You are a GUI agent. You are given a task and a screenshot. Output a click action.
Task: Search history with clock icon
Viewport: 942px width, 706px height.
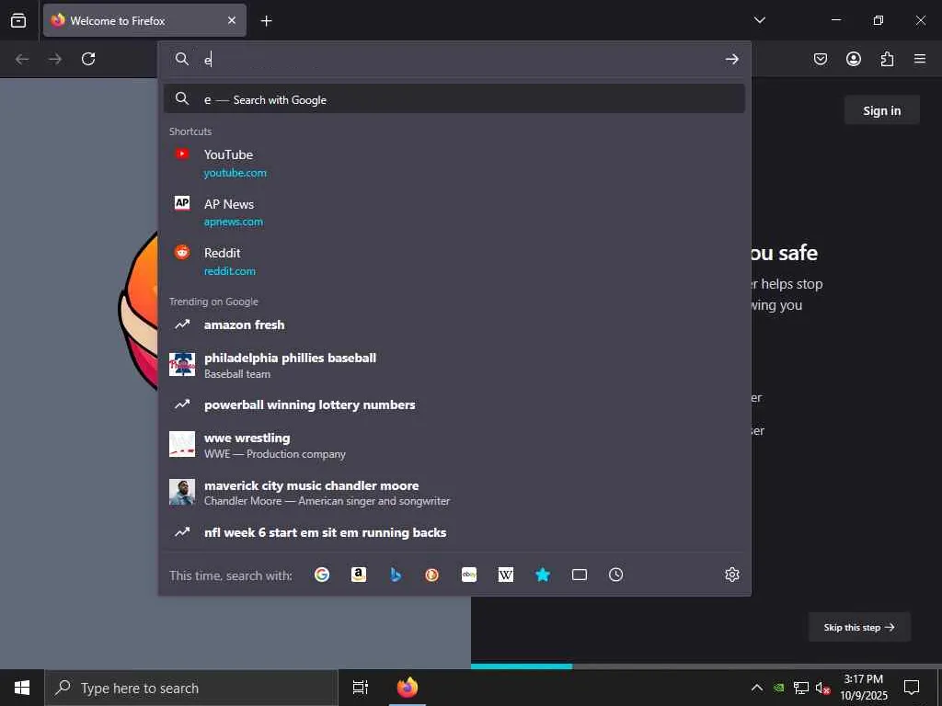point(615,575)
